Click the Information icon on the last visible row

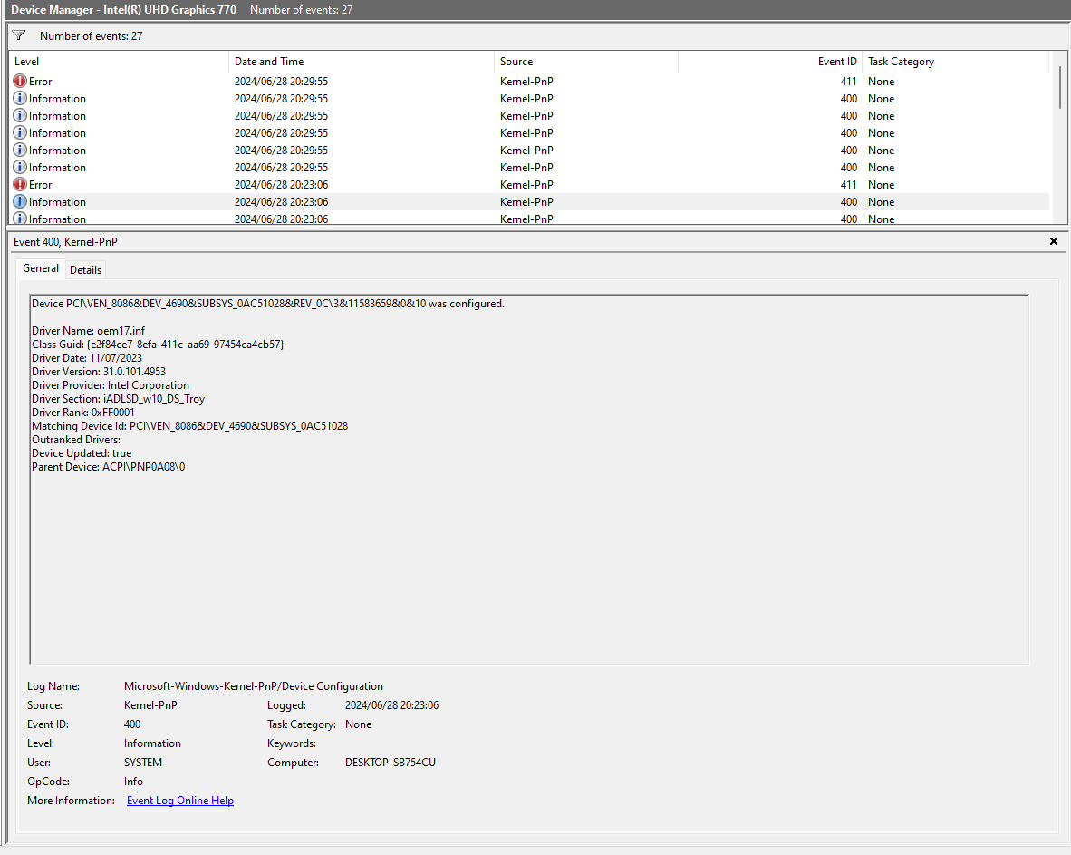[19, 219]
